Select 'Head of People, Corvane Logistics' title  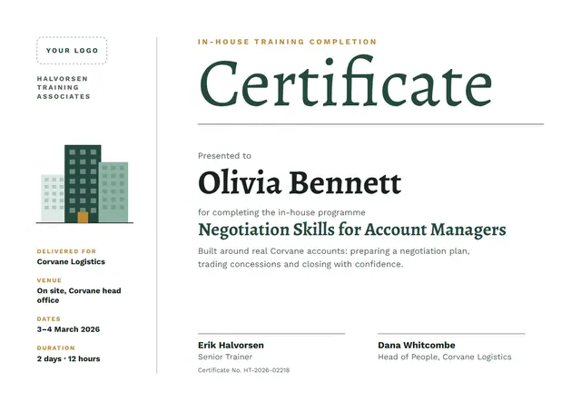point(445,357)
